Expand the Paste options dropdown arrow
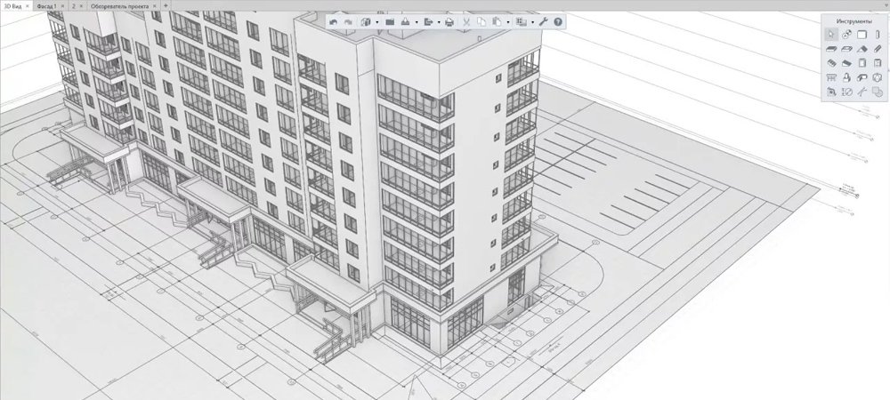890x400 pixels. click(x=508, y=21)
